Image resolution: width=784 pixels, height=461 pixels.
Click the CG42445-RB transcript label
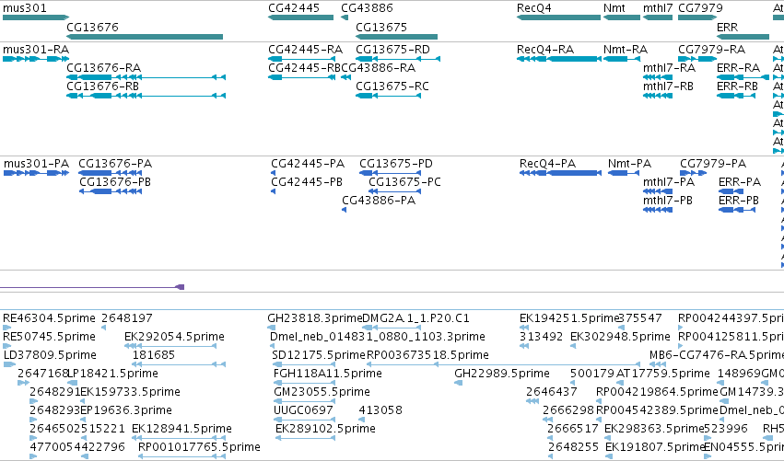pyautogui.click(x=304, y=68)
